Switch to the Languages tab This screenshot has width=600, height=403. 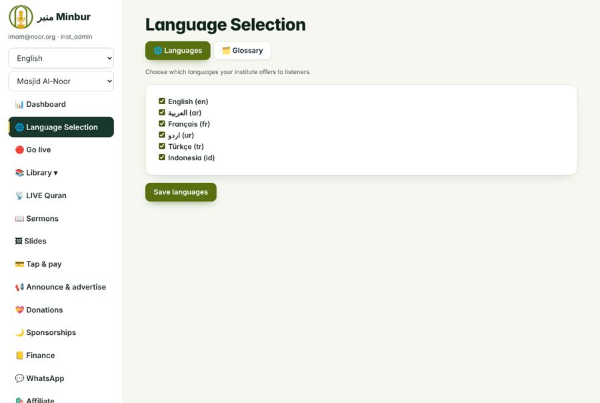tap(178, 51)
